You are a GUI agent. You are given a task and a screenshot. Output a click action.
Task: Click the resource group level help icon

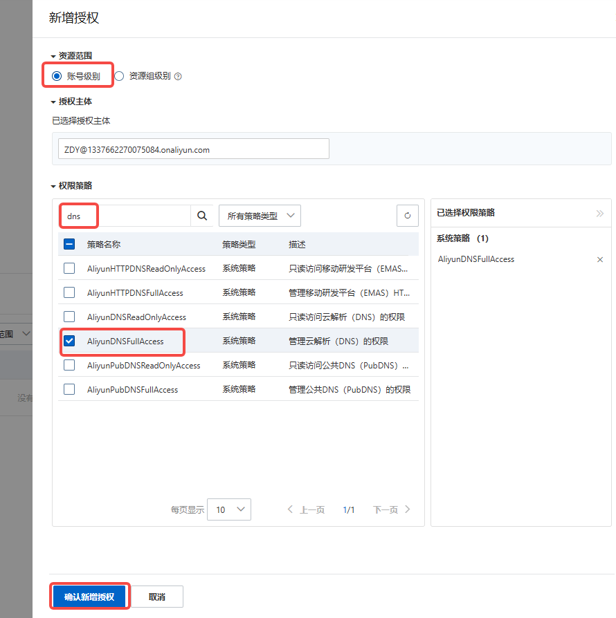click(x=178, y=77)
